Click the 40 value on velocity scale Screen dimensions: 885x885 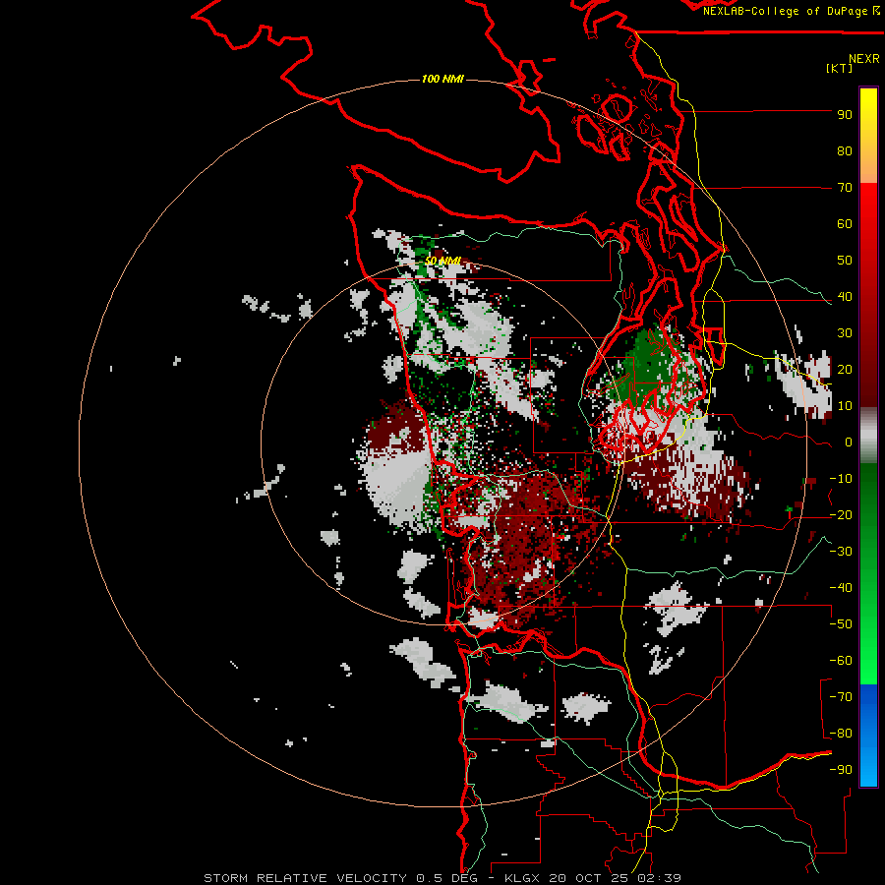coord(845,297)
